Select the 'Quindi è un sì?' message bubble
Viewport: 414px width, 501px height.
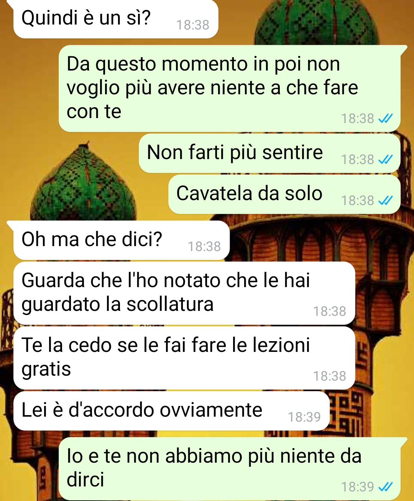116,19
